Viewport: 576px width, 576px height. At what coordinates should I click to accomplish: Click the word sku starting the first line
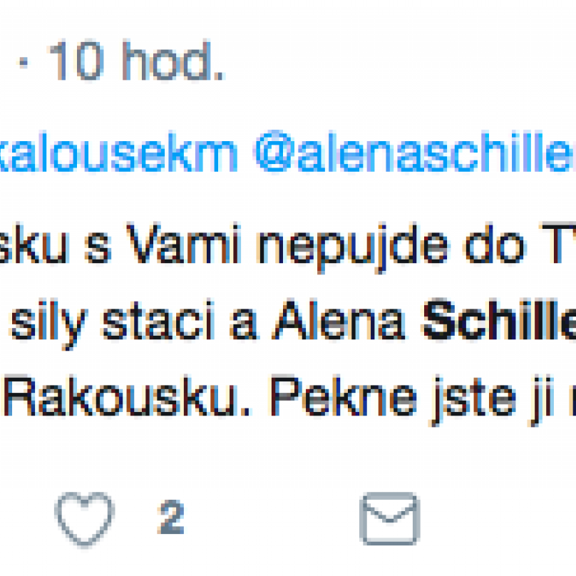(34, 243)
